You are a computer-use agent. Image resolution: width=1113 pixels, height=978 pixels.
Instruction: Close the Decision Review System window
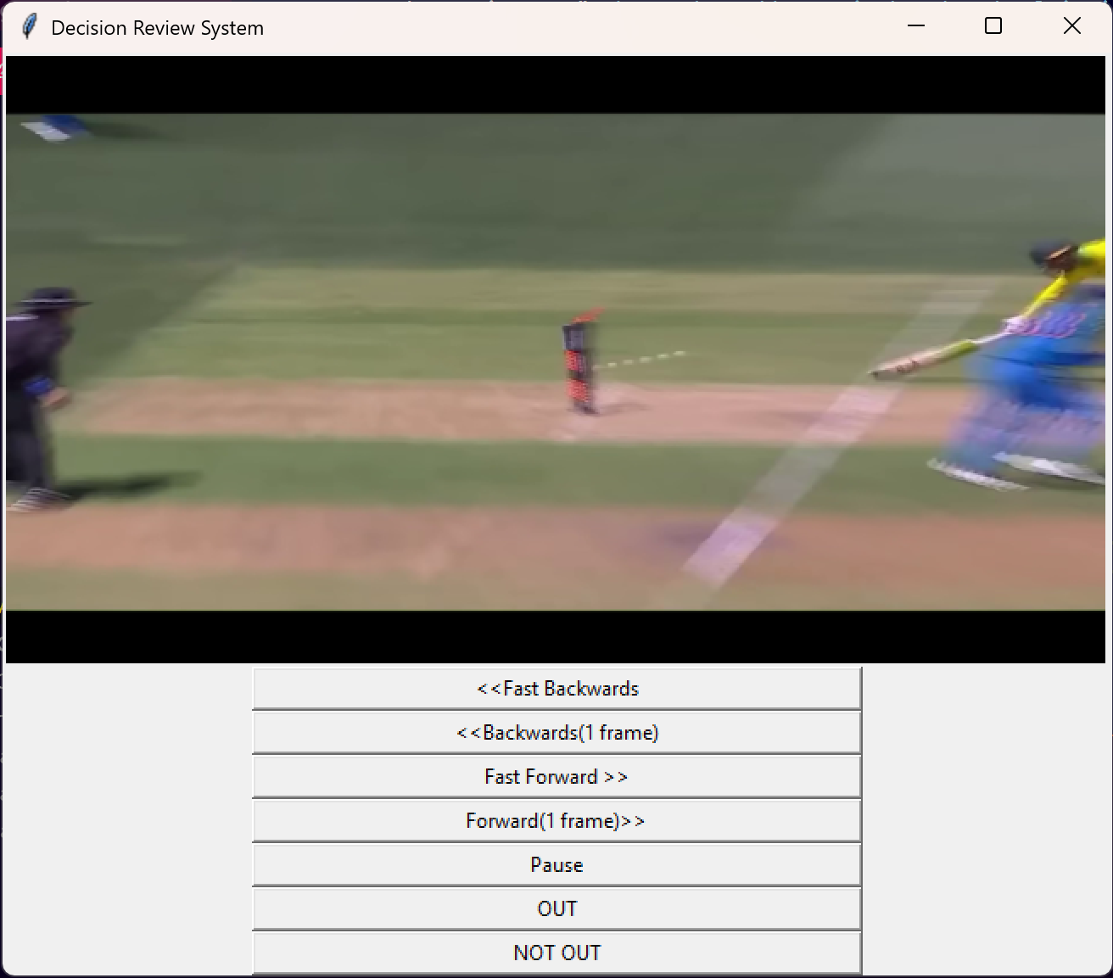pyautogui.click(x=1071, y=27)
